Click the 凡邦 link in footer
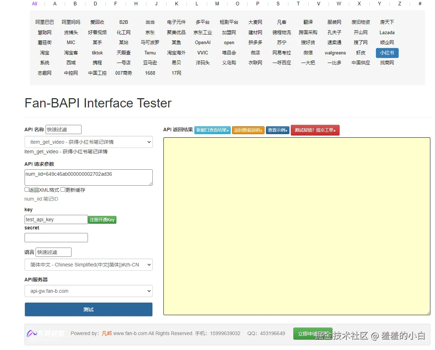435x350 pixels. 107,333
